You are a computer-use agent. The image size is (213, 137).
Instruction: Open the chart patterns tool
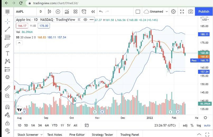coord(7,61)
